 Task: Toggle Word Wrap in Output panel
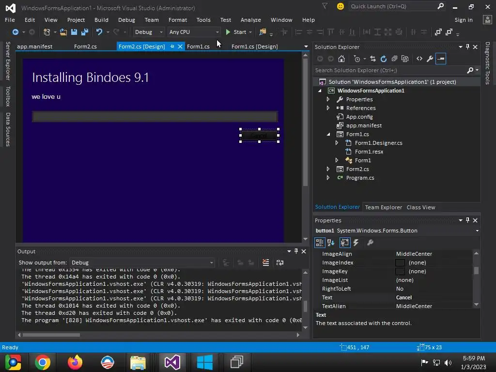(x=280, y=263)
